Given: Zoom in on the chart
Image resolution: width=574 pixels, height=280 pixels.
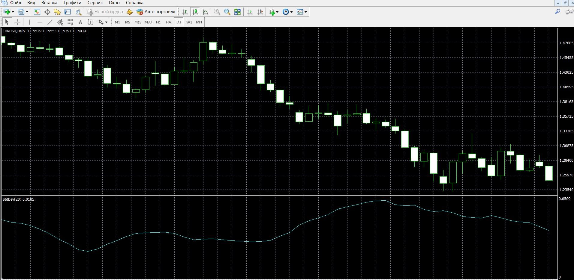Looking at the screenshot, I should tap(217, 12).
